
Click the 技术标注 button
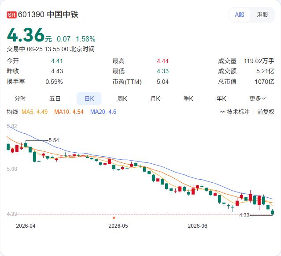tap(235, 112)
